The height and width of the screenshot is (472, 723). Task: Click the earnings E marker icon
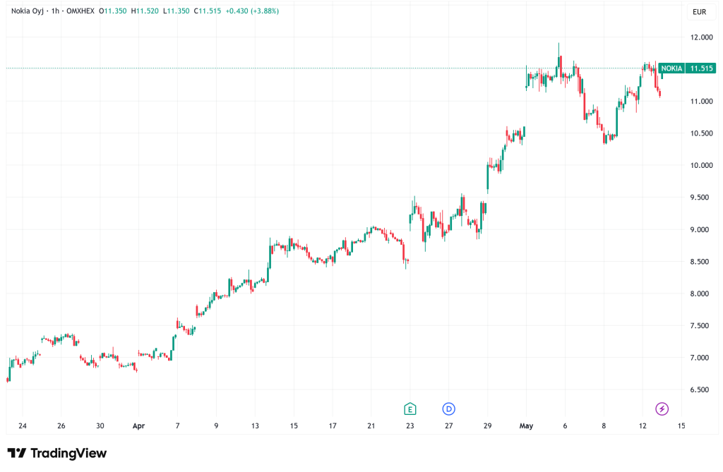(410, 409)
